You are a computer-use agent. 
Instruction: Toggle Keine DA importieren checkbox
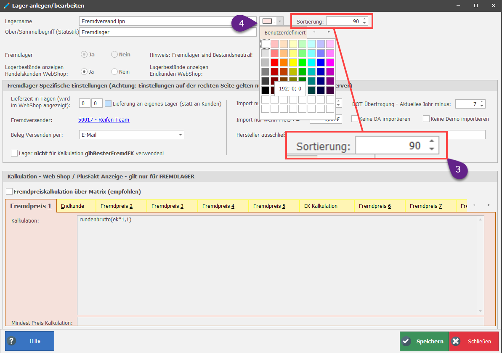click(x=354, y=119)
